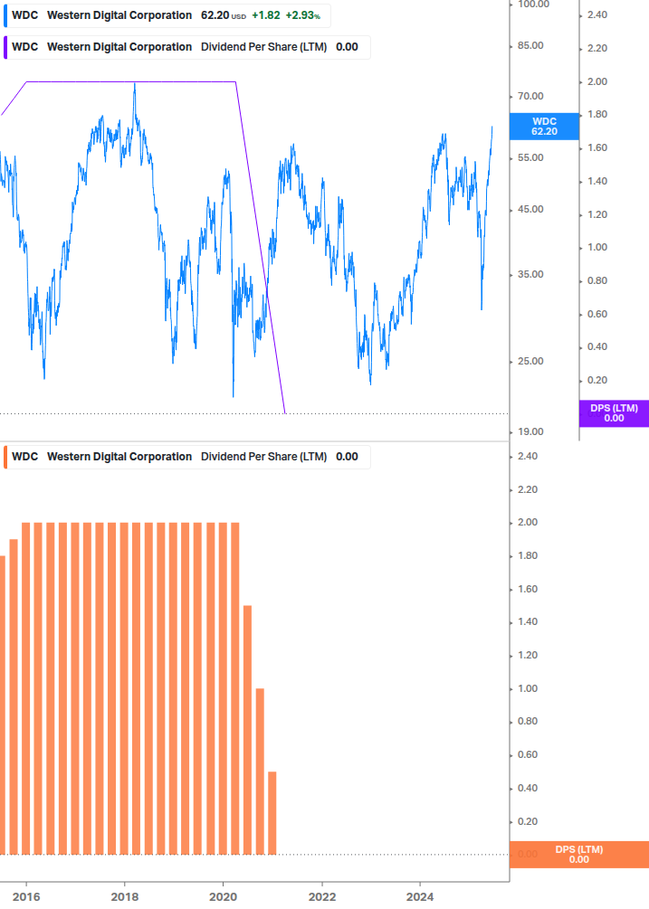Click the 70.00 price axis label
The image size is (649, 909).
coord(530,96)
